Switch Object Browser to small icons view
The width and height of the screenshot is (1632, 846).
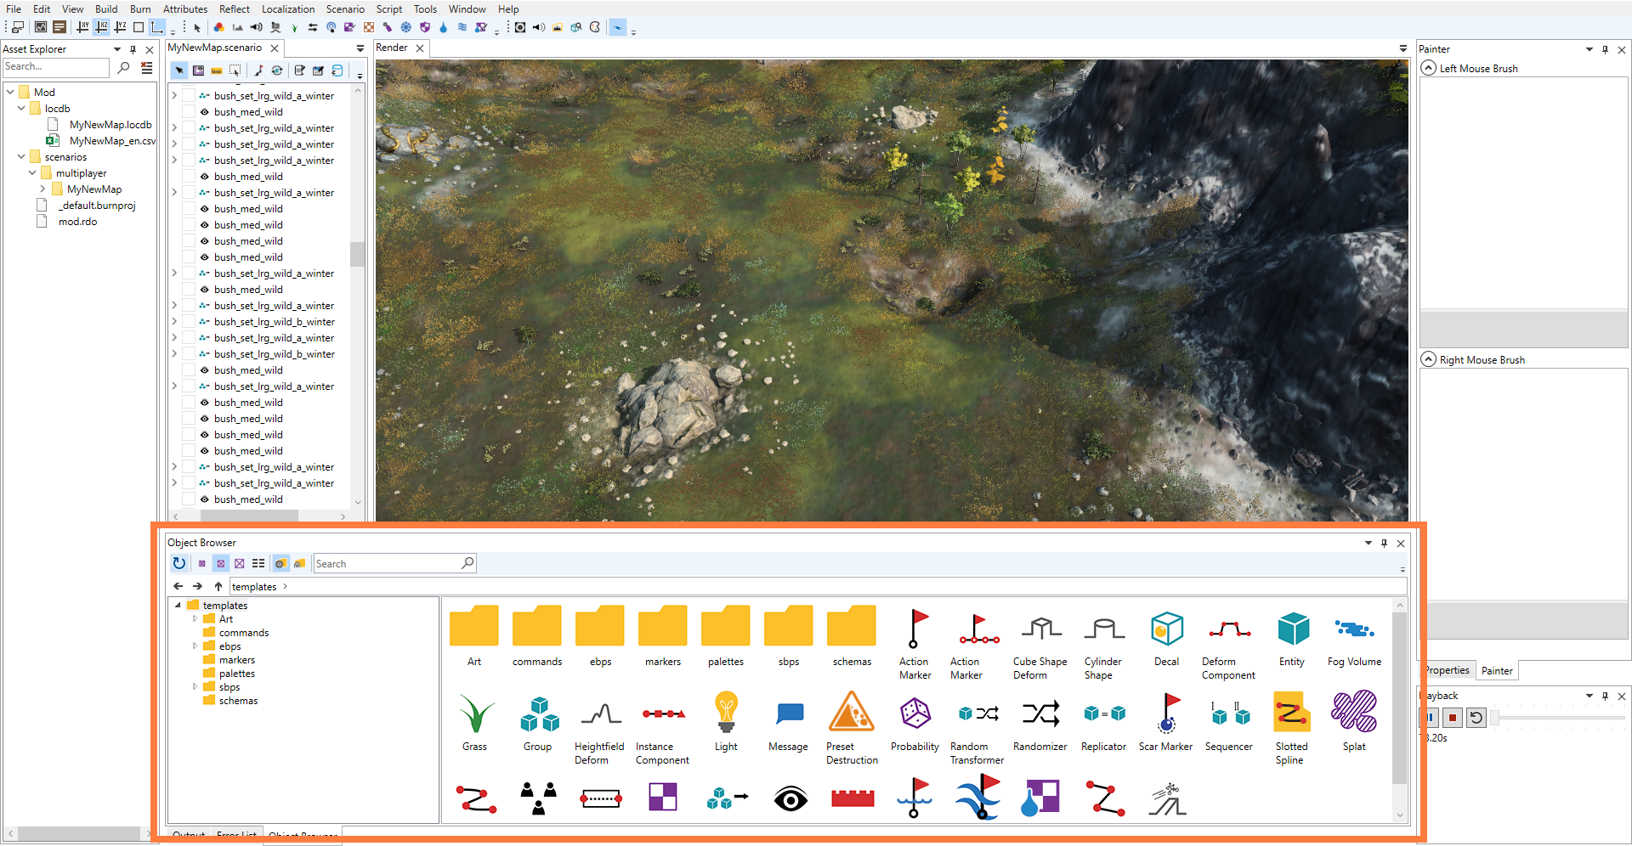(x=201, y=563)
